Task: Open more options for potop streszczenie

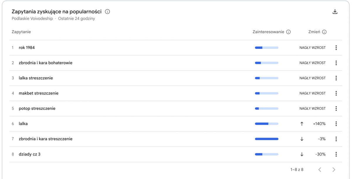Action: [336, 109]
